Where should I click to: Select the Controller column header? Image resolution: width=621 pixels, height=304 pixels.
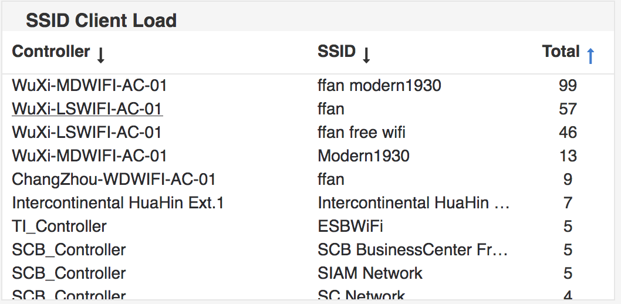click(51, 52)
